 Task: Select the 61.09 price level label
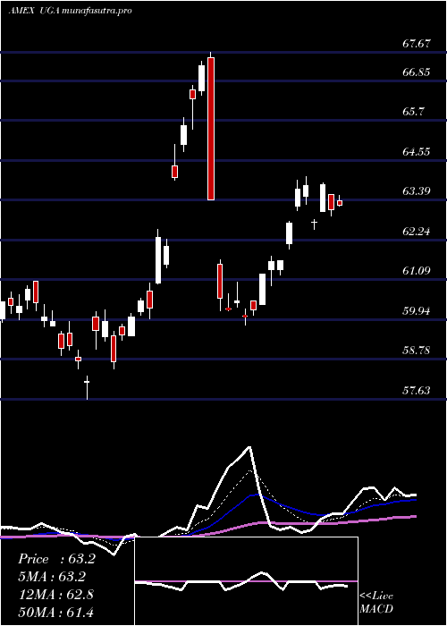click(x=417, y=271)
